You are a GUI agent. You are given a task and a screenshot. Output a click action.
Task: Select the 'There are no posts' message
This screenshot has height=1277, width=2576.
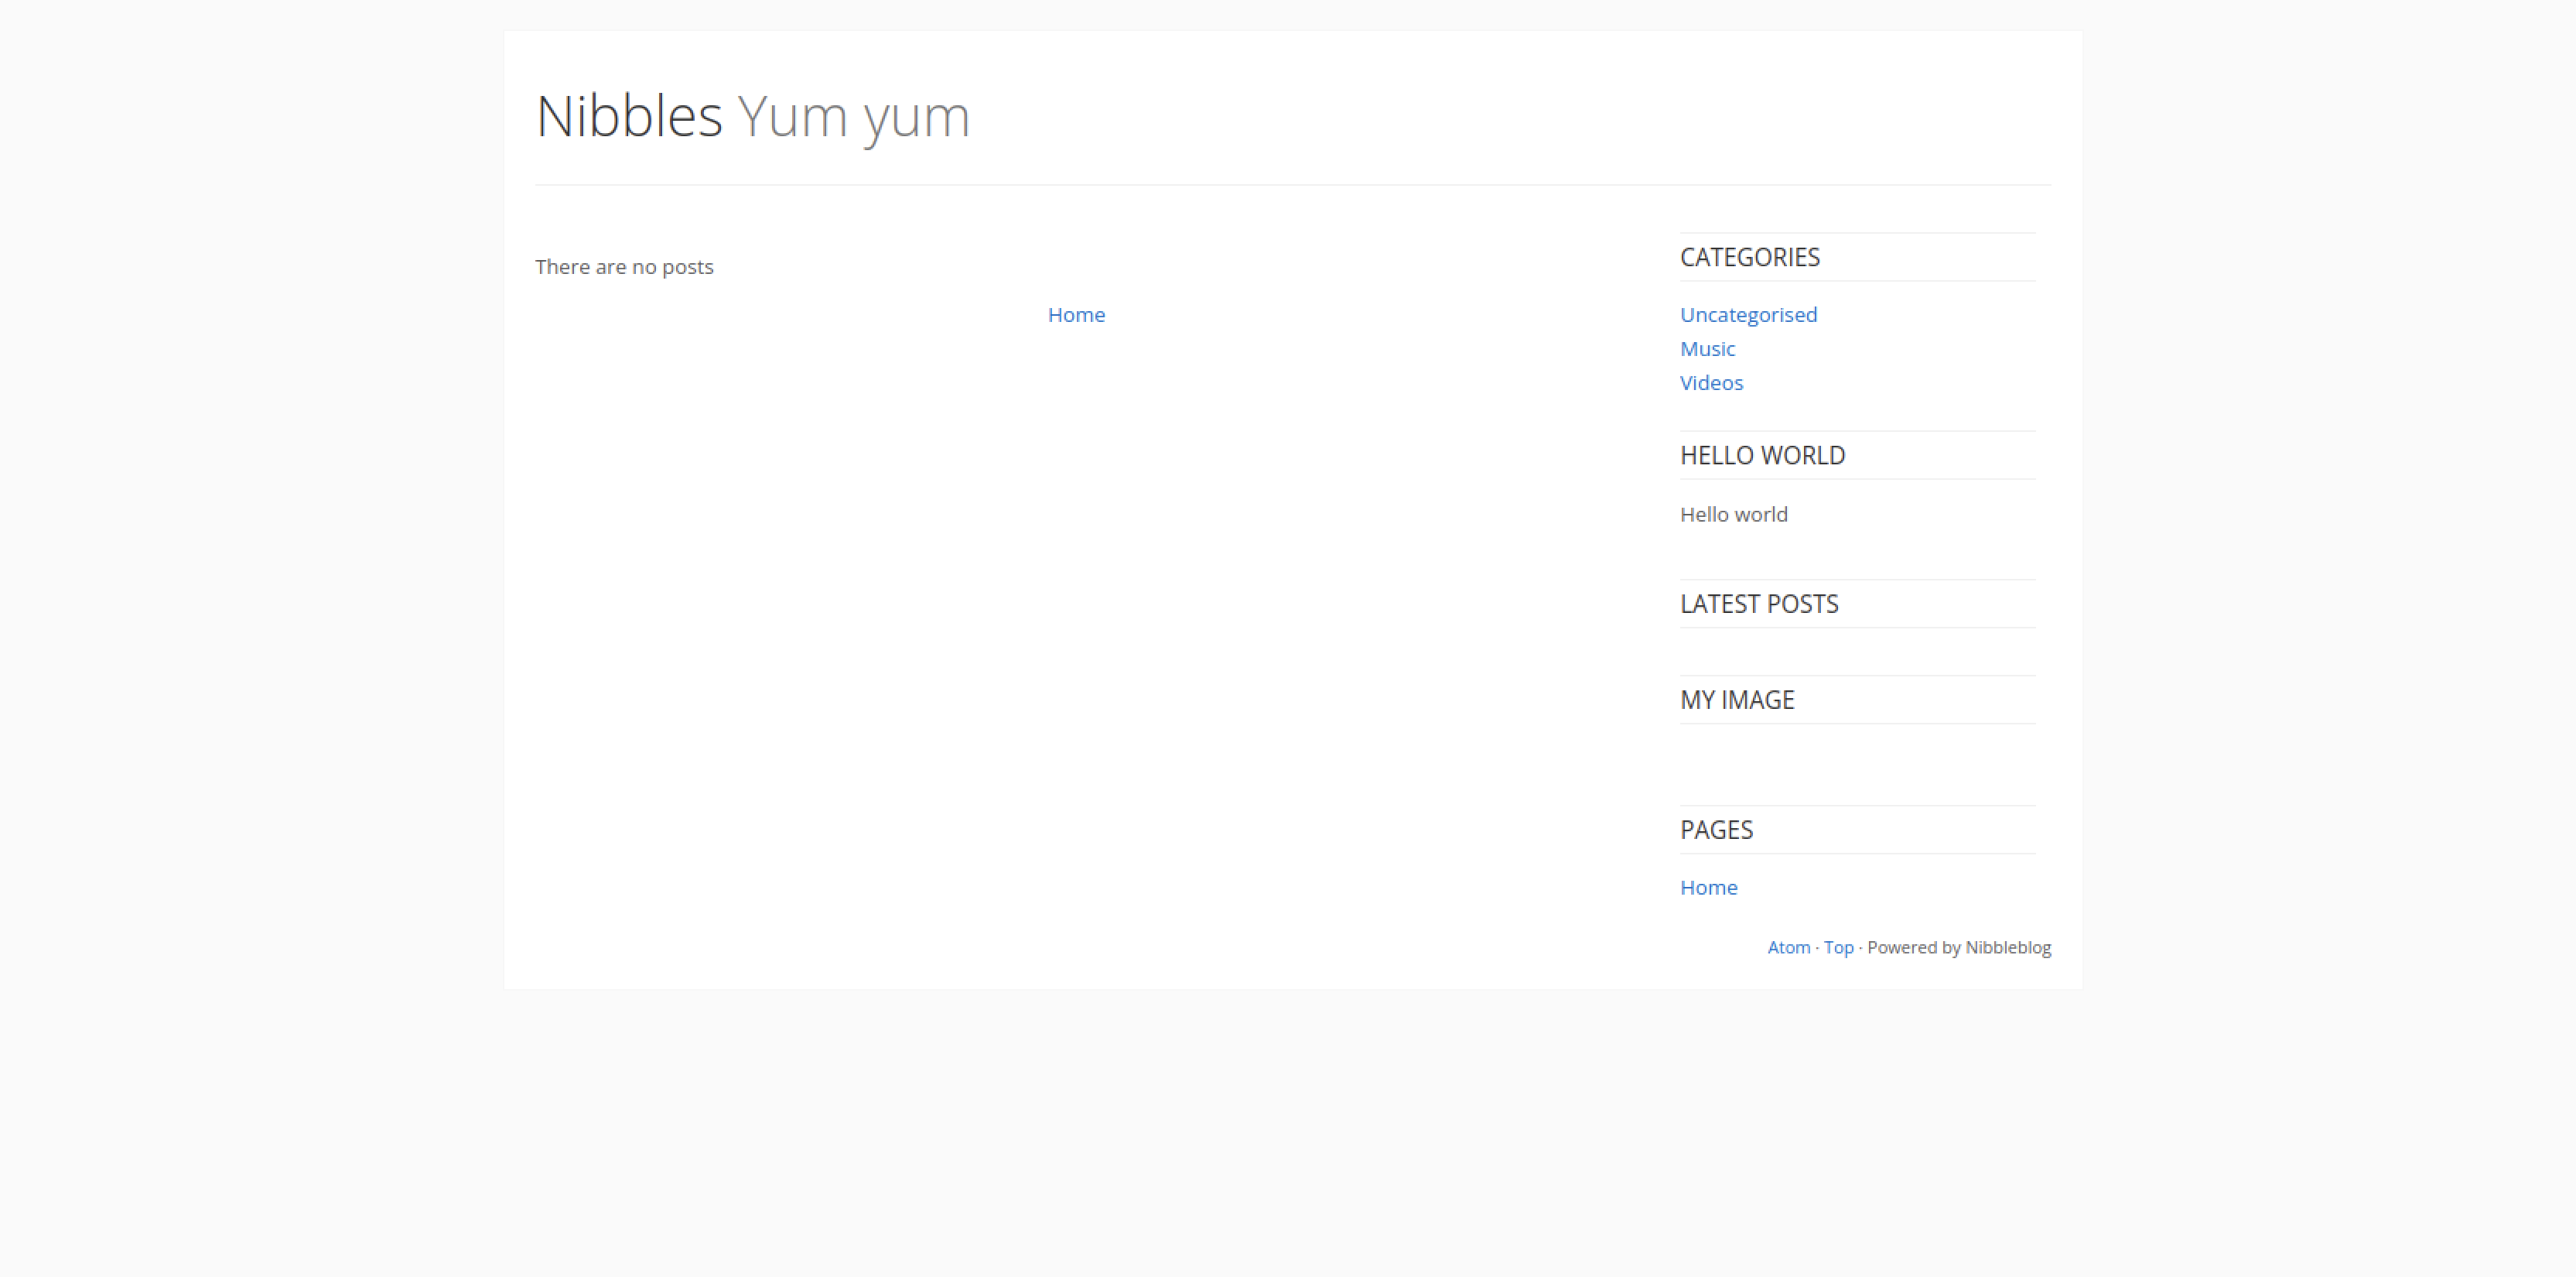tap(624, 267)
